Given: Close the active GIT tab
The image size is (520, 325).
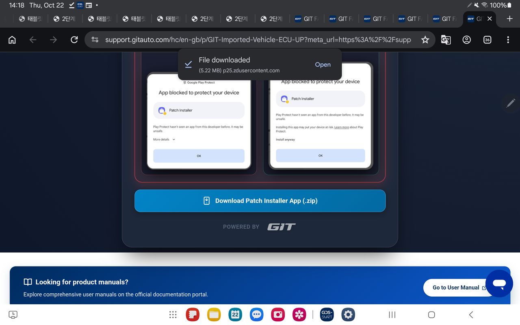Looking at the screenshot, I should (490, 19).
